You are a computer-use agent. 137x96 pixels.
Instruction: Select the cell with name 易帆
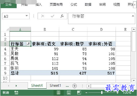tap(20, 58)
